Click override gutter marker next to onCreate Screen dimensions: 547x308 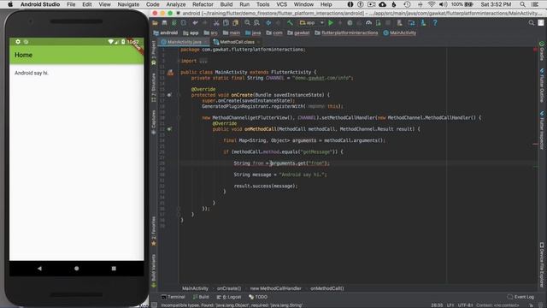coord(169,95)
